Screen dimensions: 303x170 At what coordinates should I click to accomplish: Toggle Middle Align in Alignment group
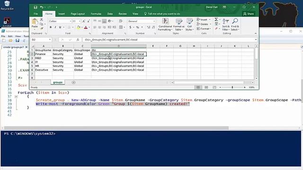(x=99, y=21)
